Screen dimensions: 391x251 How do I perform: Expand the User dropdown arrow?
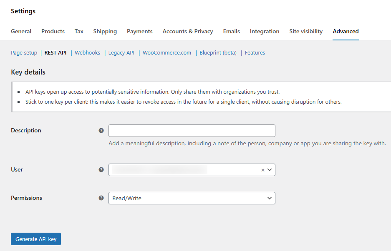tap(270, 170)
